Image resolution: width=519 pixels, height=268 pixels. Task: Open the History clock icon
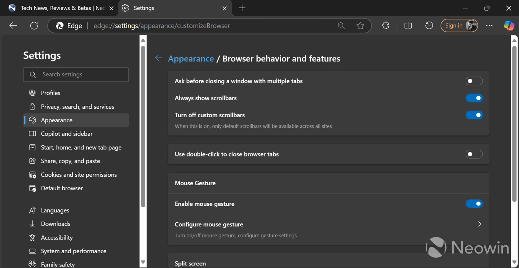tap(429, 26)
